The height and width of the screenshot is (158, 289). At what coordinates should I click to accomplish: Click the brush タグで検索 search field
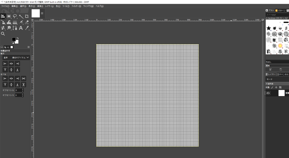tap(277, 15)
